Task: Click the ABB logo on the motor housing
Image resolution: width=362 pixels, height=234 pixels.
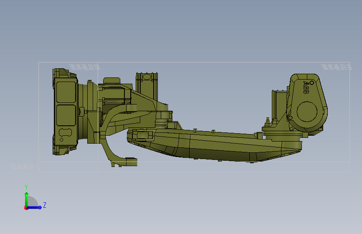Action: tap(306, 87)
